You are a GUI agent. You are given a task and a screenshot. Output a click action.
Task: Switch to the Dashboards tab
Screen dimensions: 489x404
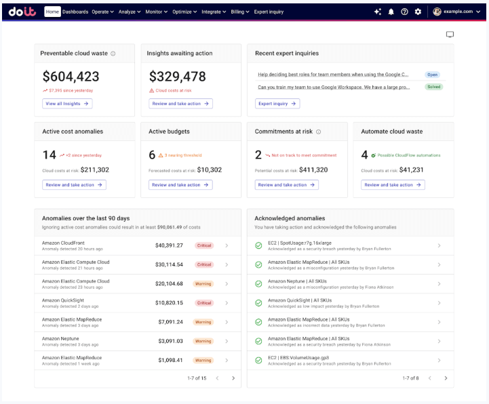75,12
